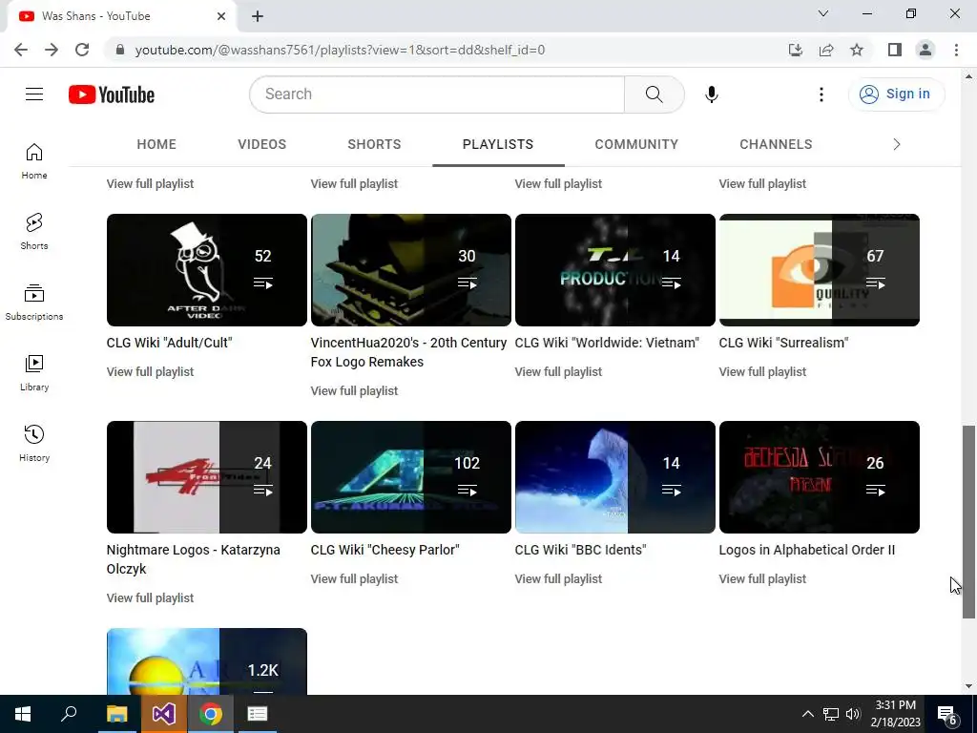Viewport: 977px width, 733px height.
Task: Switch to the COMMUNITY tab
Action: click(636, 144)
